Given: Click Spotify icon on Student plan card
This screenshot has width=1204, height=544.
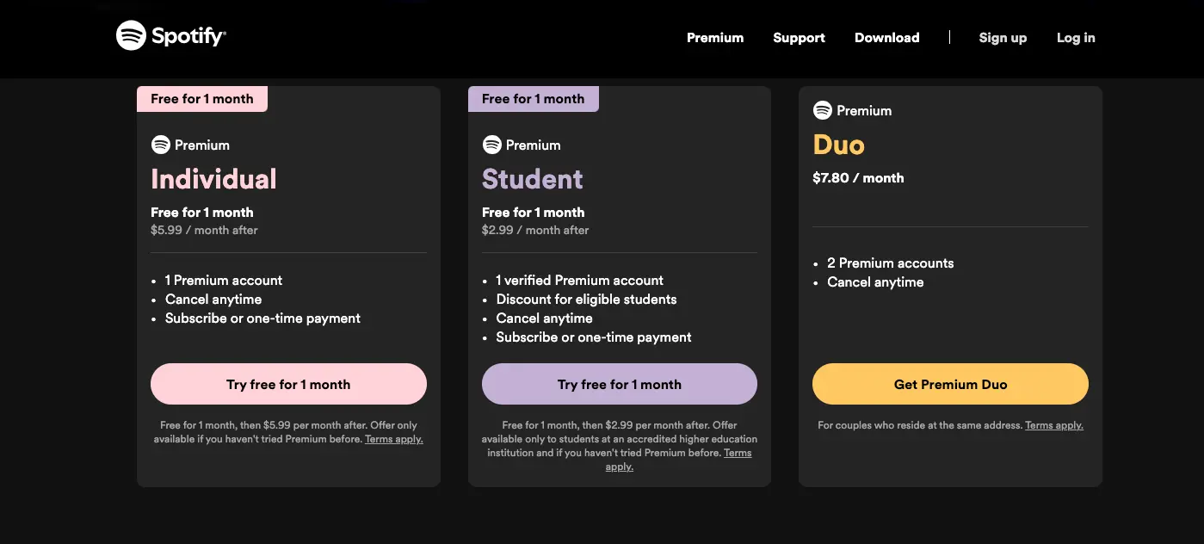Looking at the screenshot, I should click(492, 145).
